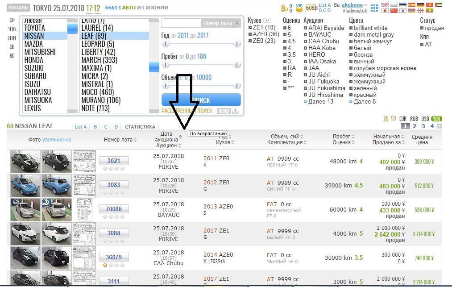Go to results page 2
The height and width of the screenshot is (287, 452).
[415, 126]
